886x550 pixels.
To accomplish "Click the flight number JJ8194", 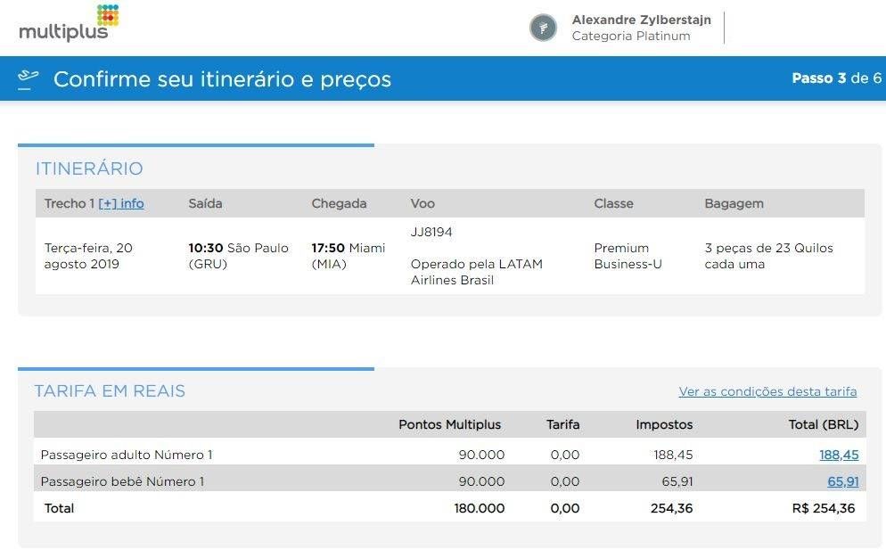I will (431, 232).
